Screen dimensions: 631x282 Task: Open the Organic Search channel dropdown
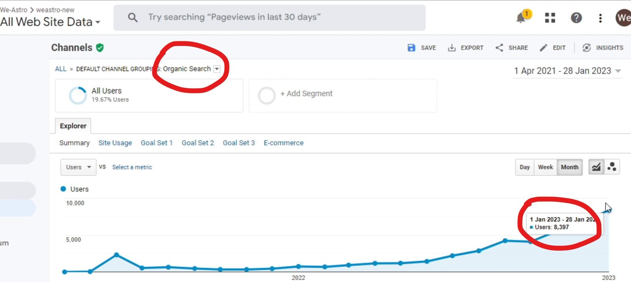click(217, 69)
